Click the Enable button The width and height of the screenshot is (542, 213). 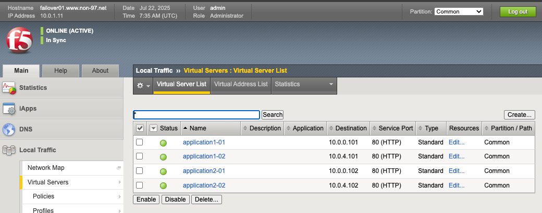tap(146, 199)
